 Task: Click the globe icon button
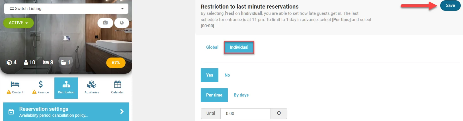click(122, 23)
